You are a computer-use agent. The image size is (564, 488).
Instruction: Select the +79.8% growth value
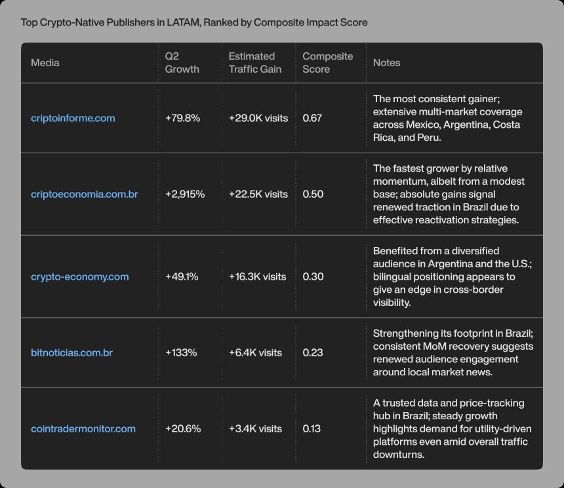point(183,118)
